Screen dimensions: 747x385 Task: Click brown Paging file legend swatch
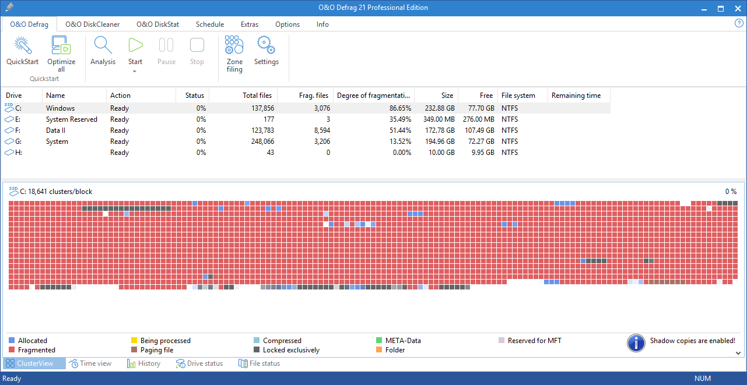tap(134, 350)
